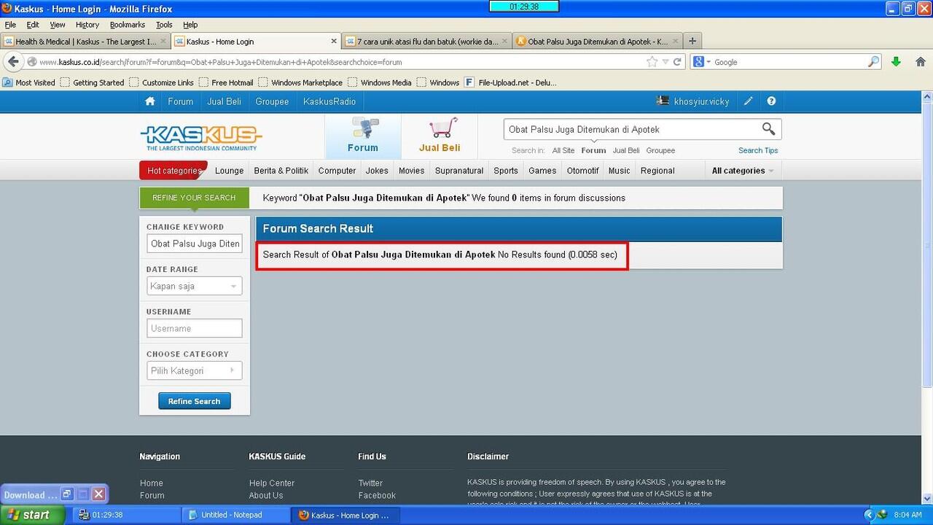Open Firefox Help menu

[190, 25]
